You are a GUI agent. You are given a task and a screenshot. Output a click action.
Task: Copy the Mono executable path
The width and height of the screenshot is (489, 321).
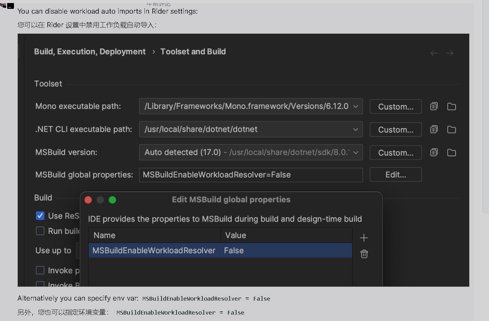[x=433, y=106]
